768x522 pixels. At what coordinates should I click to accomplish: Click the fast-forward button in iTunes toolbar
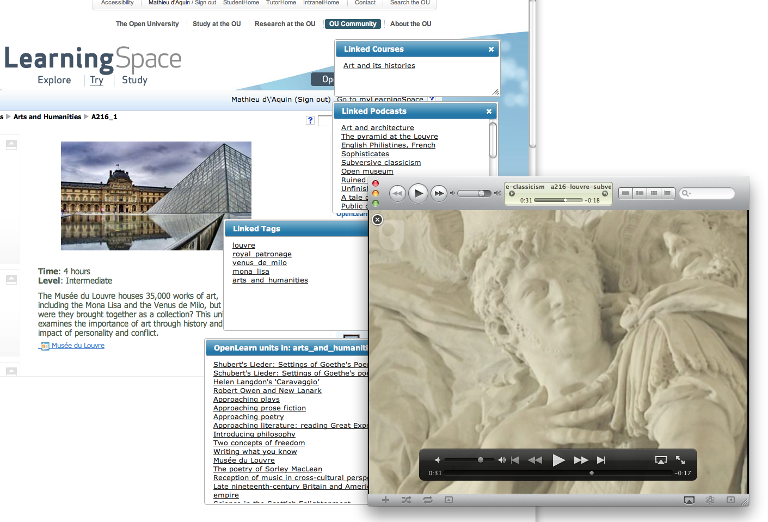439,193
